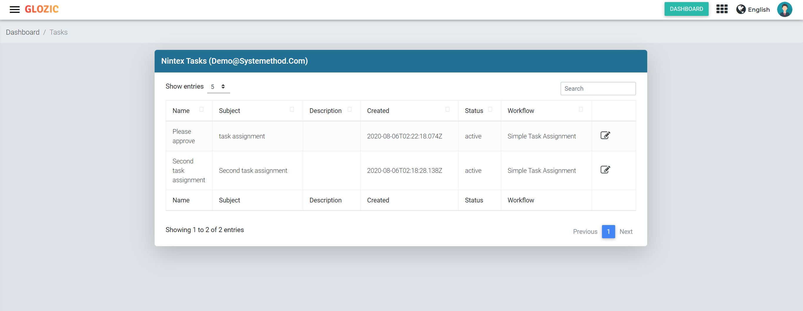This screenshot has width=803, height=311.
Task: Focus the Search input field
Action: point(598,89)
